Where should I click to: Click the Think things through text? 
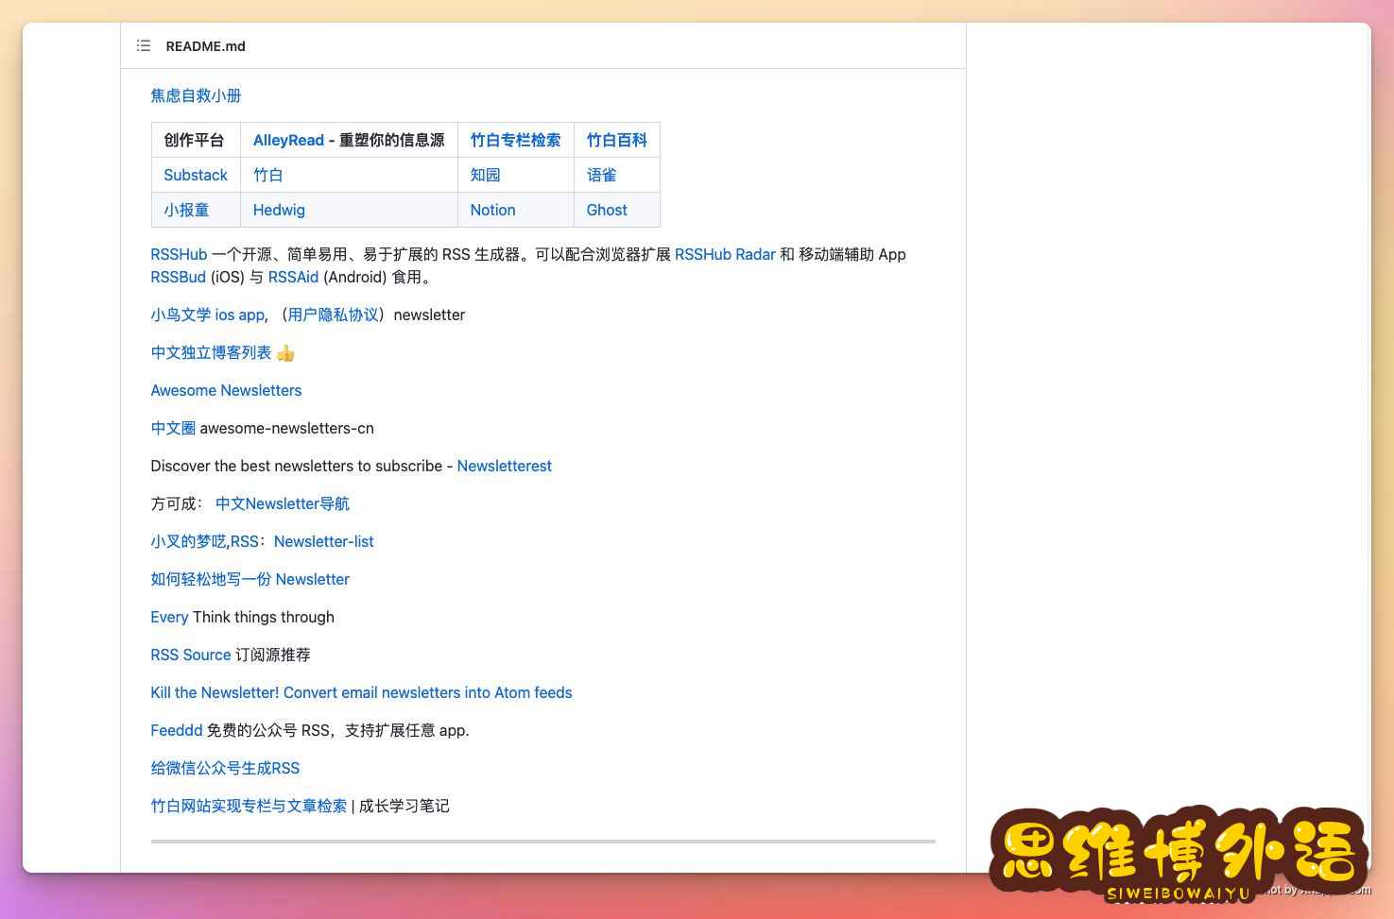click(x=264, y=617)
